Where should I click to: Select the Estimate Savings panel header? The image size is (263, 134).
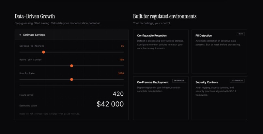pyautogui.click(x=71, y=35)
